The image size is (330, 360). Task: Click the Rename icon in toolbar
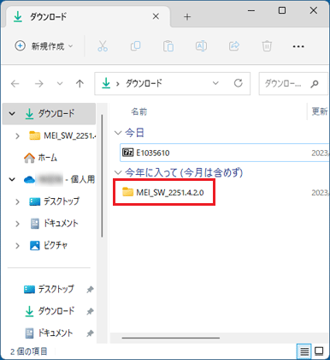pos(201,45)
